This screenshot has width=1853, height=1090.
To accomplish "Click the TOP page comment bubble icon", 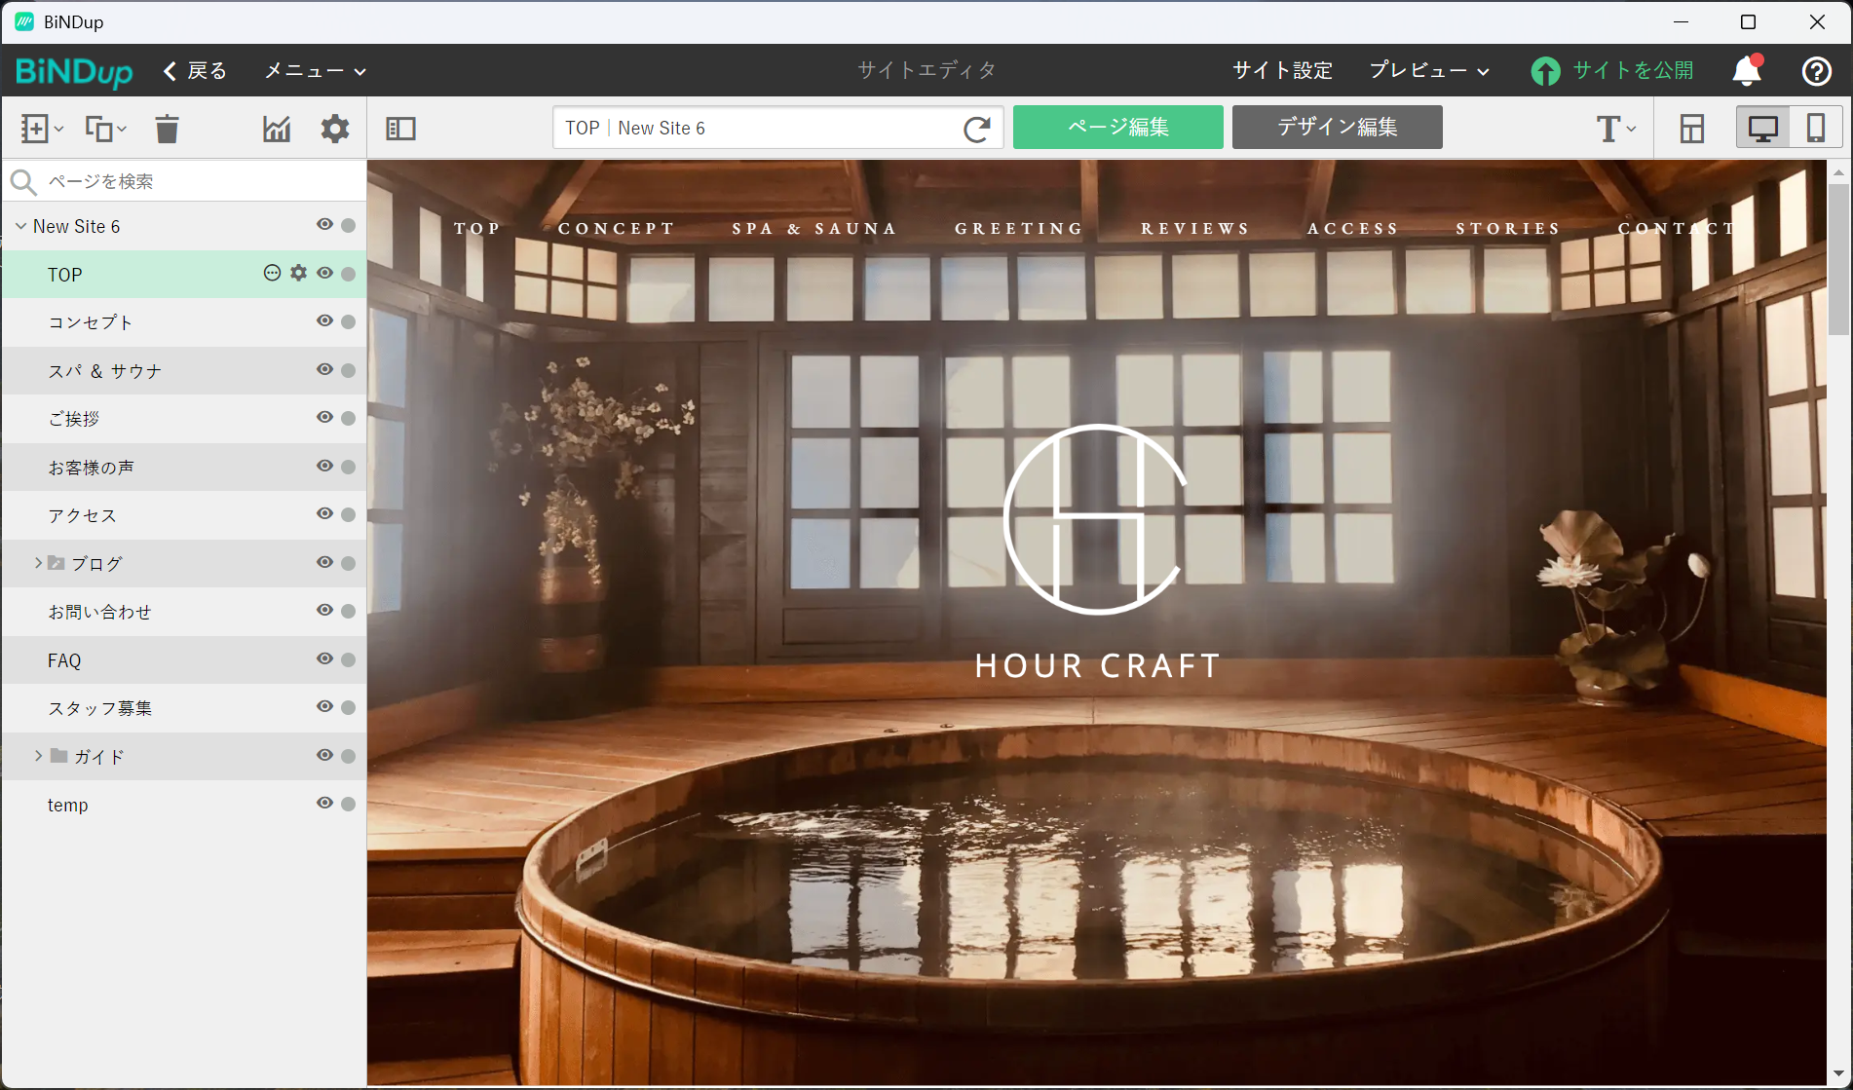I will [272, 274].
